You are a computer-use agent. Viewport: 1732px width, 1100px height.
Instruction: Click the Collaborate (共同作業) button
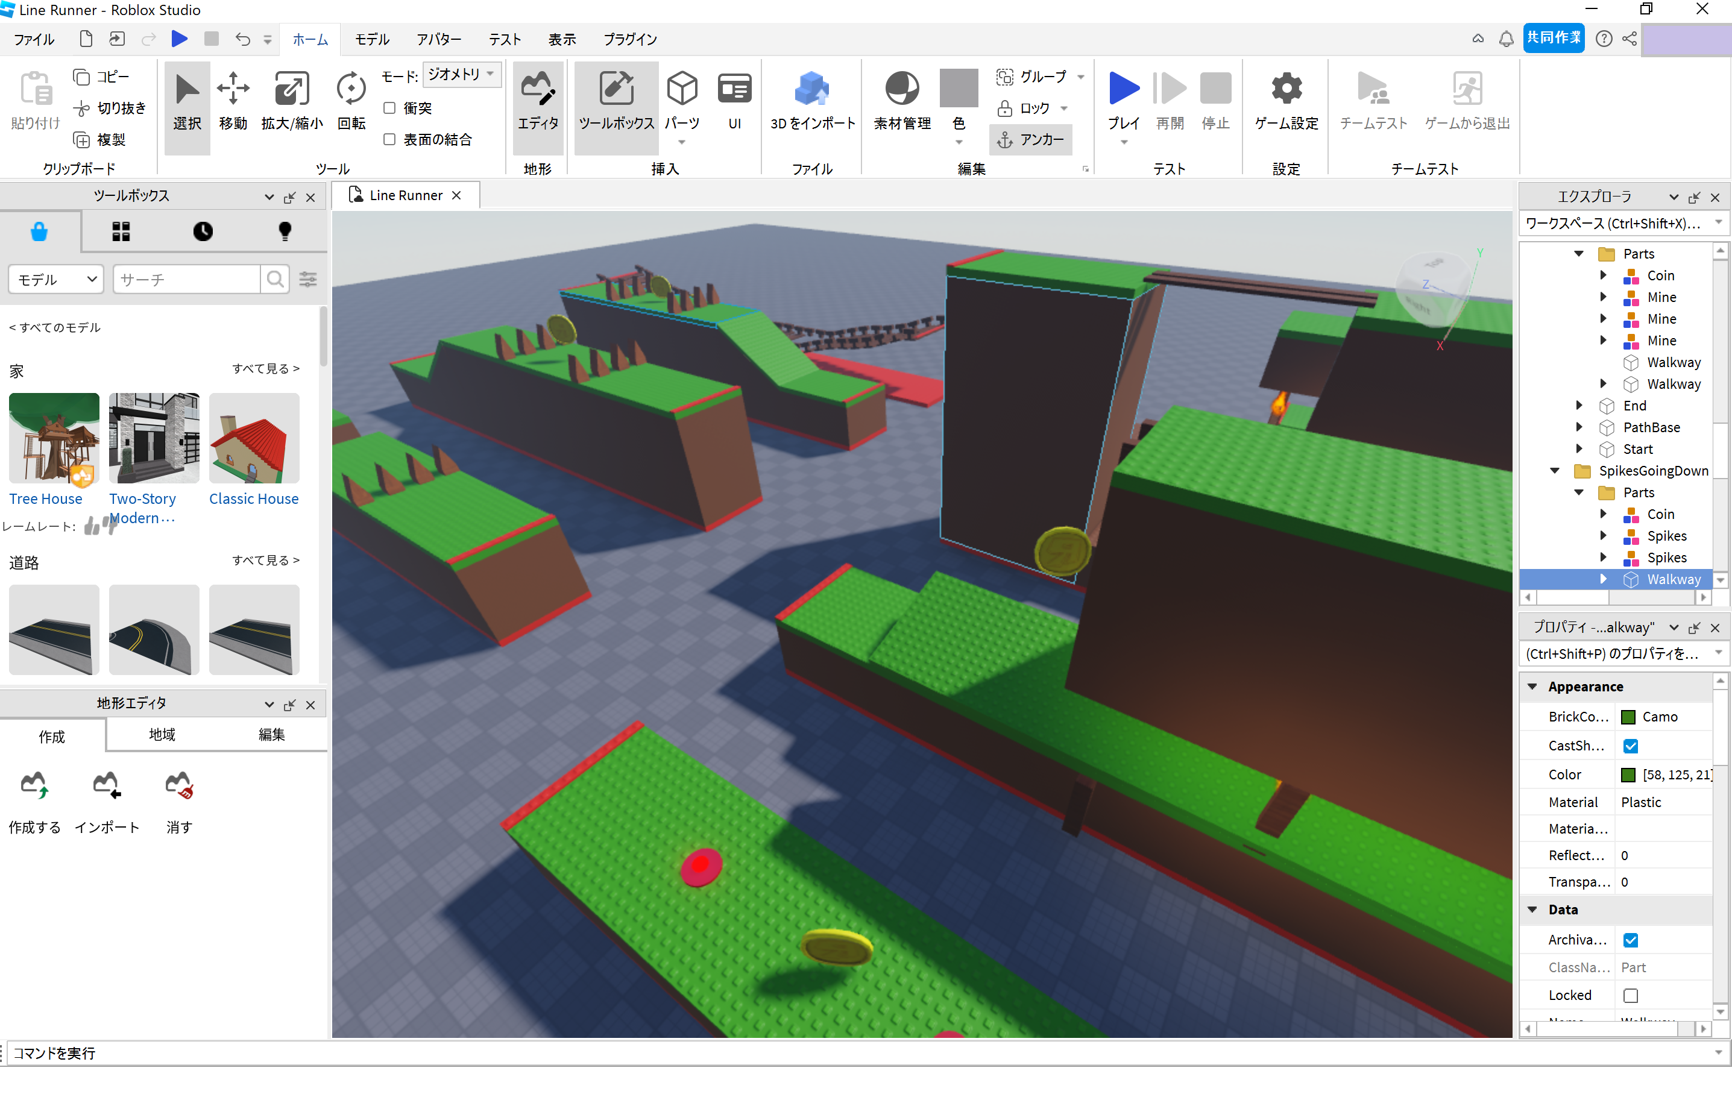(1554, 38)
